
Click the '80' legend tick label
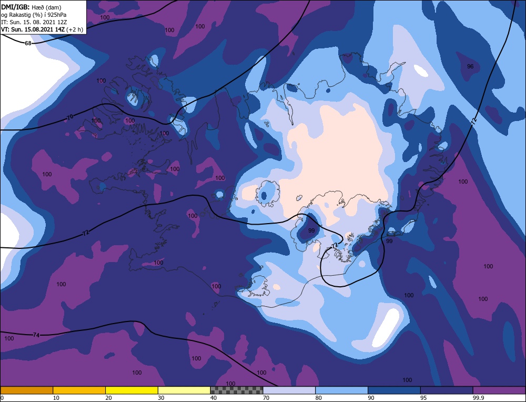pyautogui.click(x=319, y=398)
